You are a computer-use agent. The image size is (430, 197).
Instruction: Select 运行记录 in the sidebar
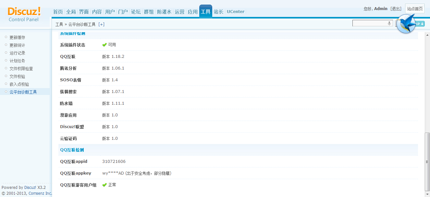[x=17, y=53]
